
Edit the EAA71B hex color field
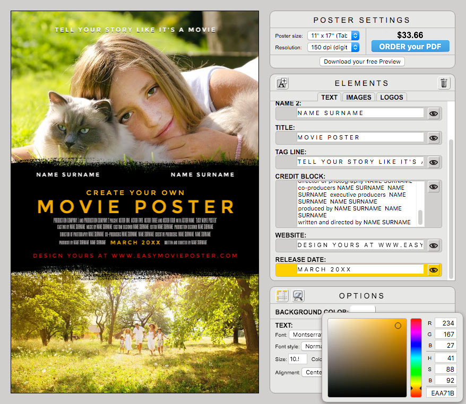click(442, 392)
